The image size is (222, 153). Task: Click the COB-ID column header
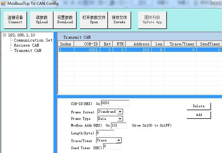coord(87,44)
